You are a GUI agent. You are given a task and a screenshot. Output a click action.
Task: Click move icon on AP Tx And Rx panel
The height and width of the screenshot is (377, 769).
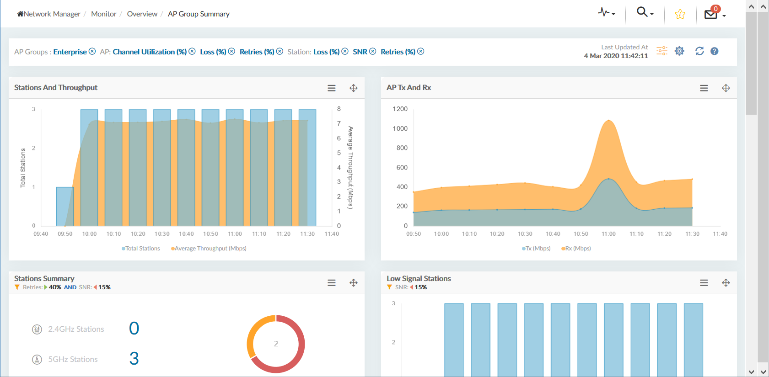pos(726,88)
